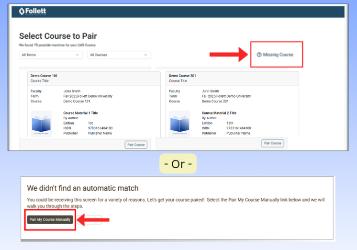The height and width of the screenshot is (250, 357).
Task: Click the Course Material 1 Title text
Action: tap(80, 113)
